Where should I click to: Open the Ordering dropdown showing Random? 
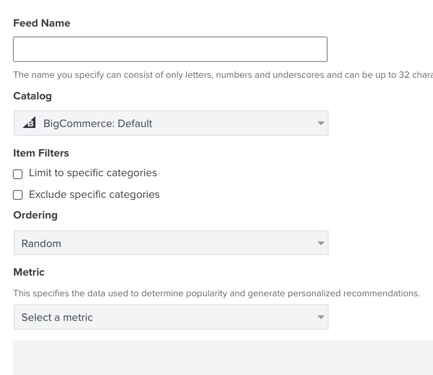point(171,243)
